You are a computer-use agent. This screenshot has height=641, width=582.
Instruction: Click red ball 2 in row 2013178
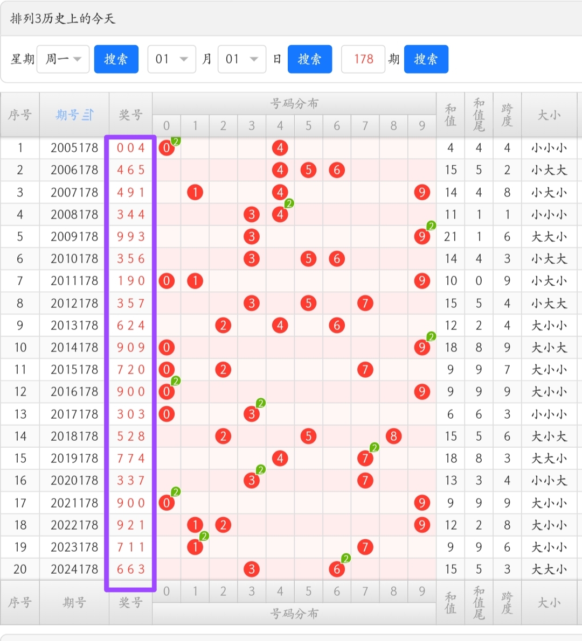pyautogui.click(x=223, y=326)
